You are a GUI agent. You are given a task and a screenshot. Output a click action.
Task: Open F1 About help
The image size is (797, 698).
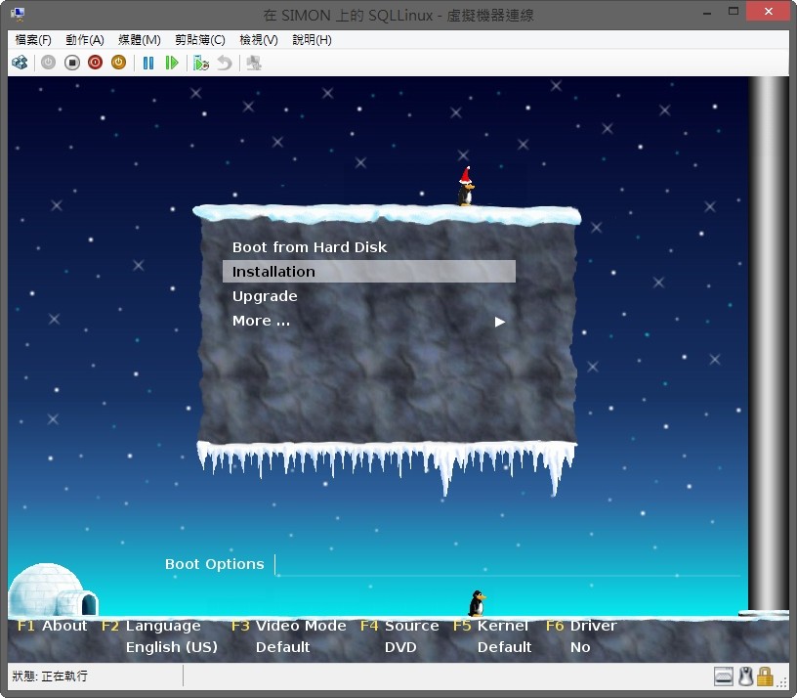click(x=52, y=626)
